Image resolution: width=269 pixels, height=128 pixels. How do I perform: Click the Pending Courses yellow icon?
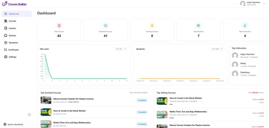pyautogui.click(x=152, y=25)
